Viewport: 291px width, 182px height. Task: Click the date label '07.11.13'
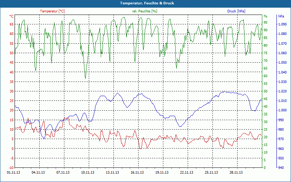pos(63,173)
